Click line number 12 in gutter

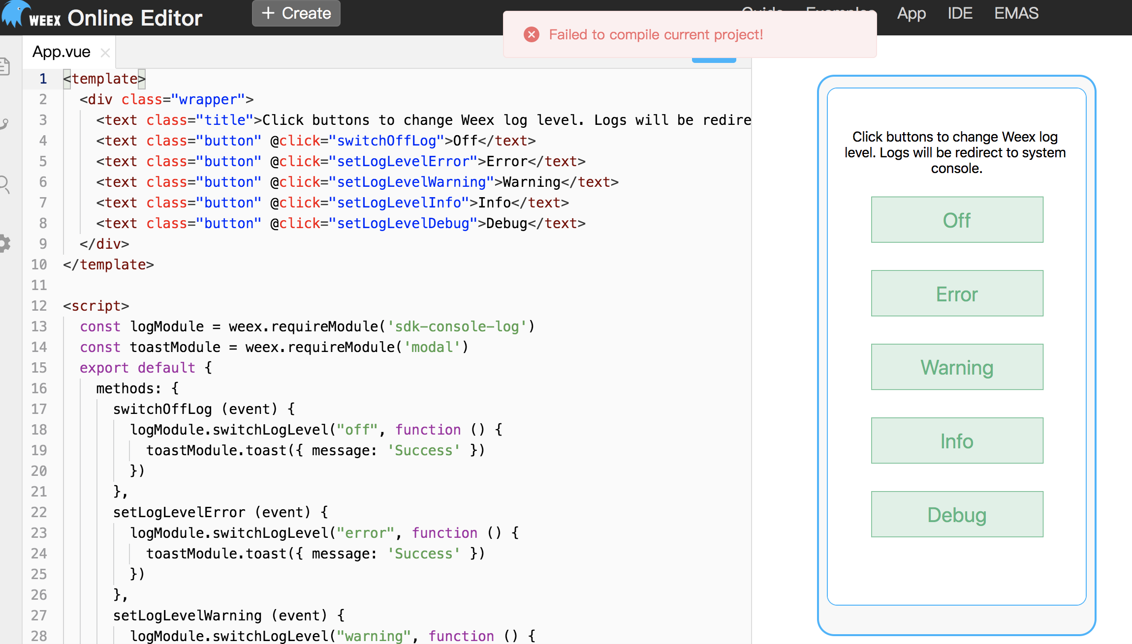[x=39, y=306]
